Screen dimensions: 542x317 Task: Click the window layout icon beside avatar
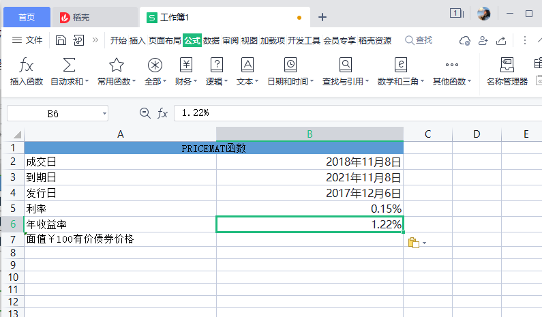point(457,14)
